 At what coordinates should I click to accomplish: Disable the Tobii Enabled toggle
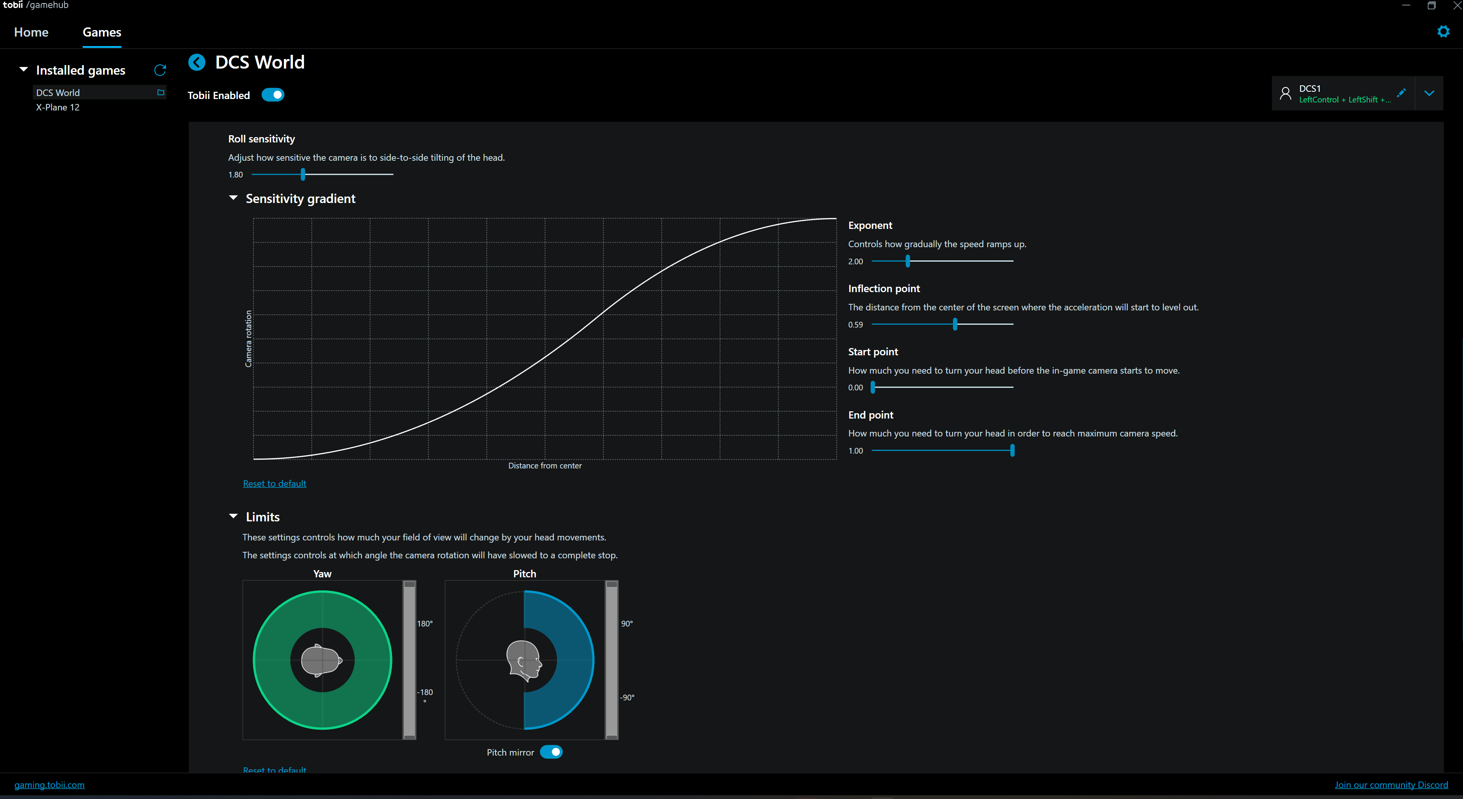273,95
